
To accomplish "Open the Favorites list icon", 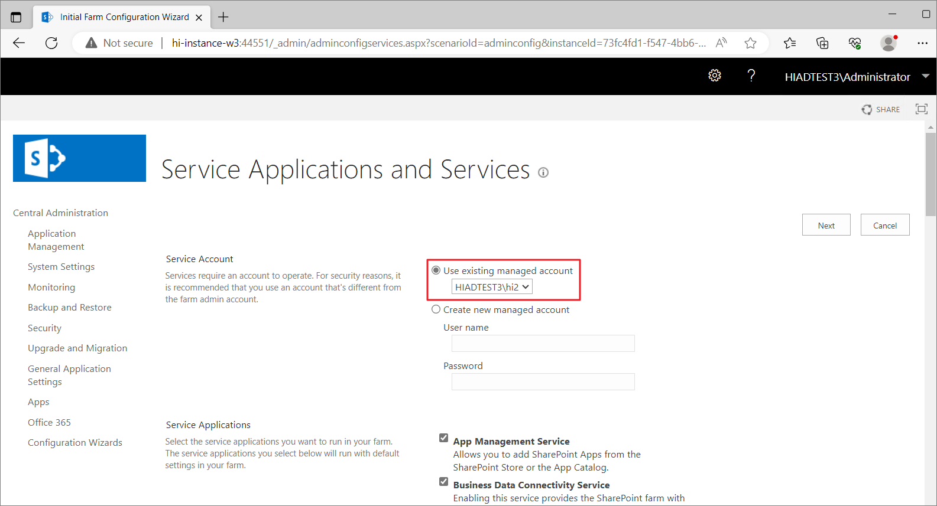I will [790, 43].
